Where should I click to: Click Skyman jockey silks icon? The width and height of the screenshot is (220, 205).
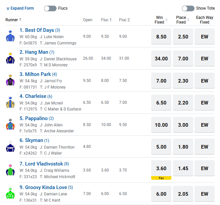(x=11, y=147)
